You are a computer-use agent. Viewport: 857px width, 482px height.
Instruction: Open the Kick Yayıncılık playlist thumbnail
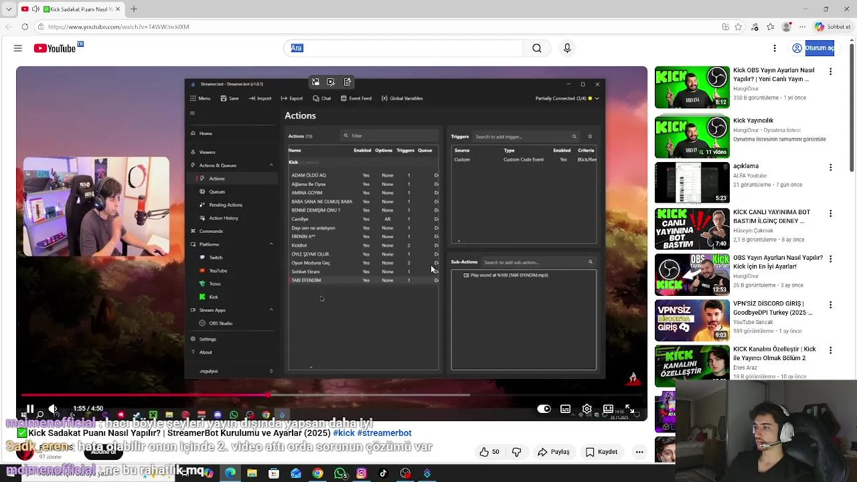point(692,137)
